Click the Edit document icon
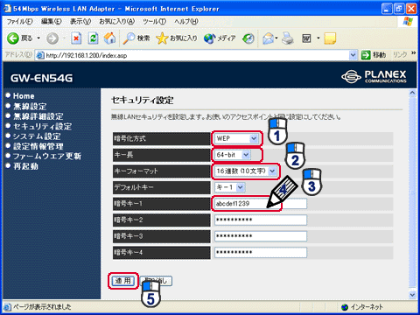The width and height of the screenshot is (420, 315). 306,38
